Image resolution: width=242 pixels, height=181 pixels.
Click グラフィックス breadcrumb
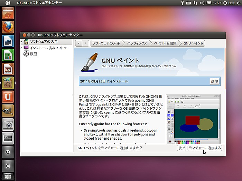(137, 43)
